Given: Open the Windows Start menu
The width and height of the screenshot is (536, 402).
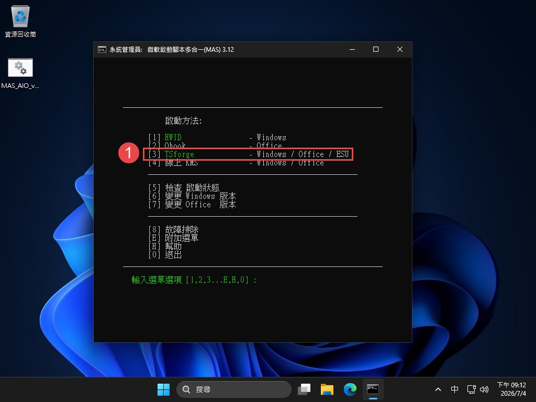Looking at the screenshot, I should click(163, 389).
